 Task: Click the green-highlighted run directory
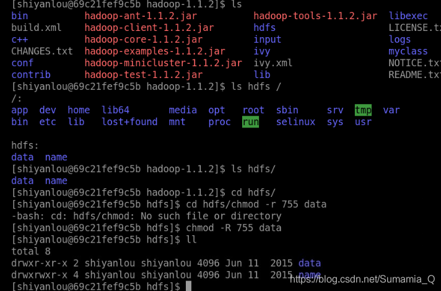[250, 122]
